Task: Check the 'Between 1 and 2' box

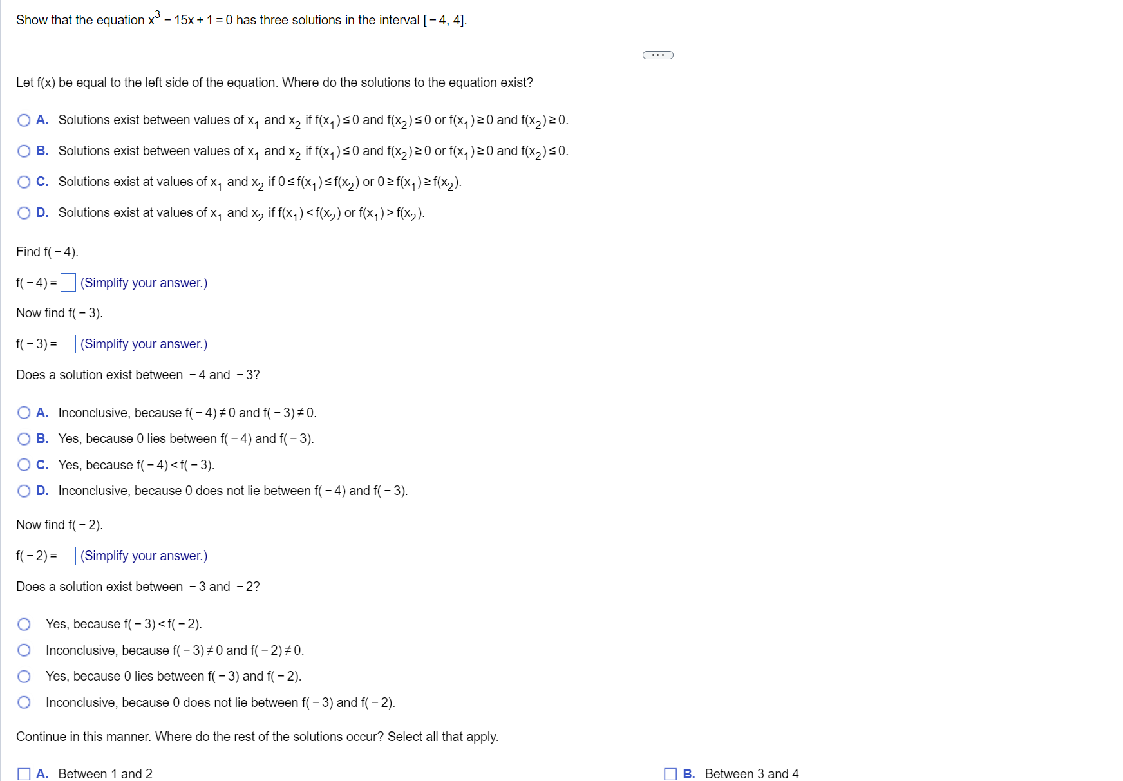Action: point(24,773)
